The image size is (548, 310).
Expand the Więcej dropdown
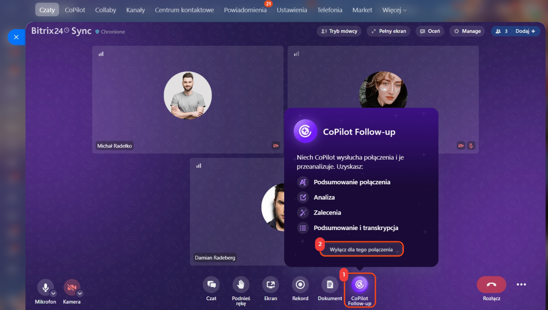[395, 10]
